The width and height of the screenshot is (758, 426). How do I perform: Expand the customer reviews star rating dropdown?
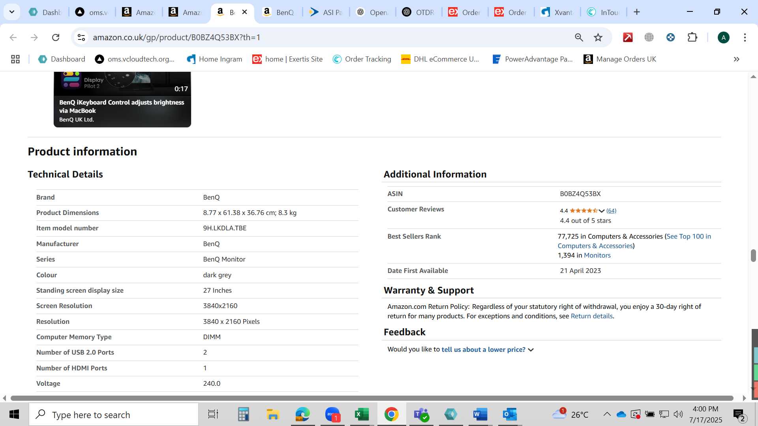click(602, 211)
